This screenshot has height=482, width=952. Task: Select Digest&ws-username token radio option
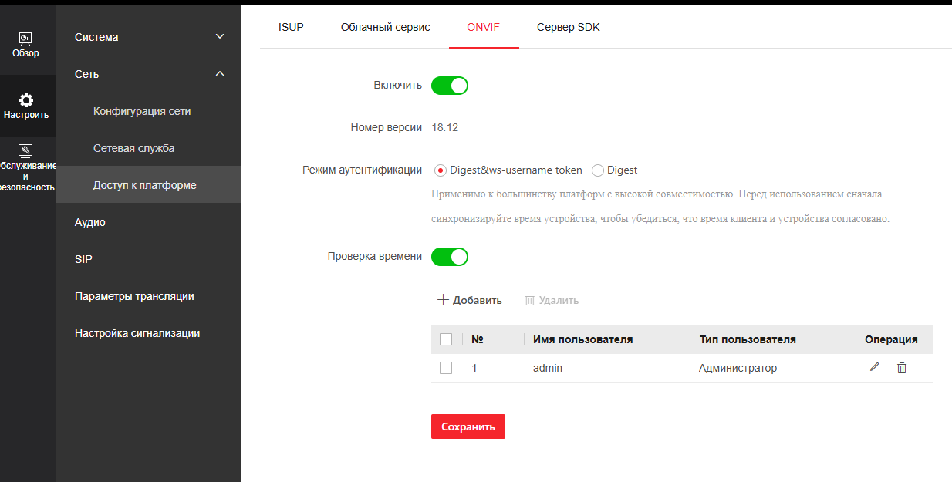pyautogui.click(x=441, y=170)
